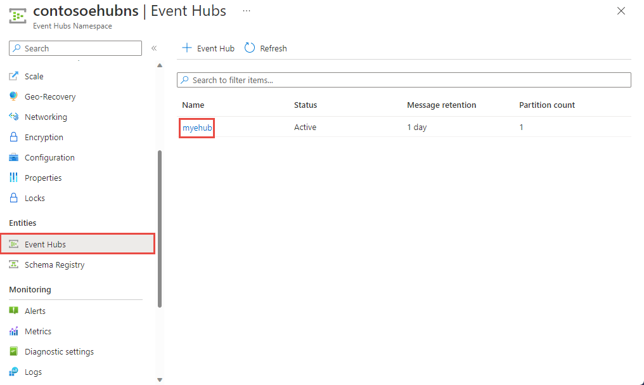Open Metrics via its chart icon

tap(13, 331)
